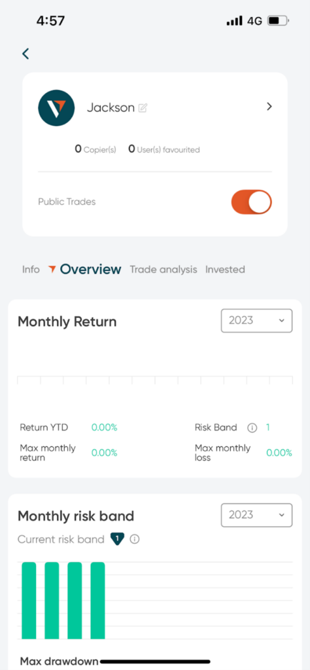Switch to the Invested tab
Image resolution: width=310 pixels, height=670 pixels.
(x=225, y=270)
